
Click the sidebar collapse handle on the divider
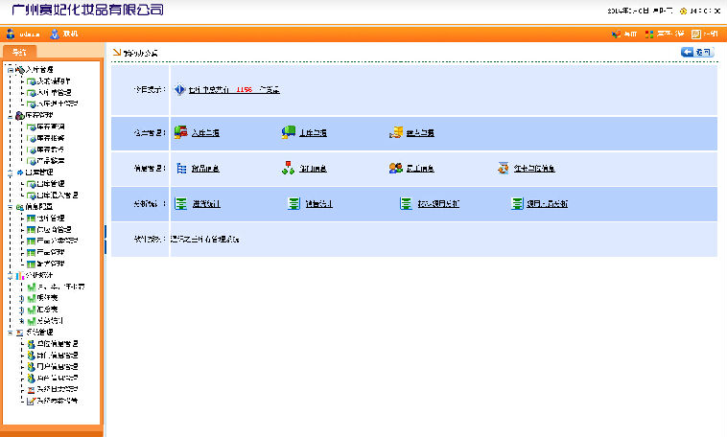(106, 240)
